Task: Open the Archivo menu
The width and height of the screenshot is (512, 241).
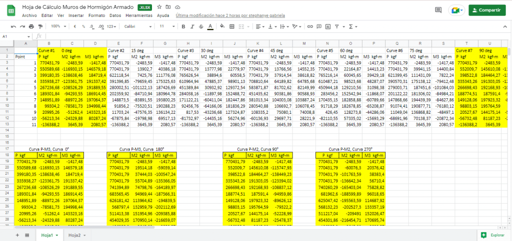Action: [x=29, y=15]
